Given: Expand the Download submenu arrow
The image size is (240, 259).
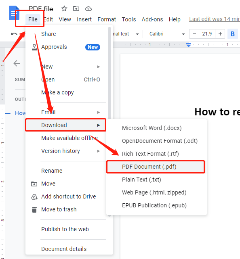Looking at the screenshot, I should coord(99,125).
